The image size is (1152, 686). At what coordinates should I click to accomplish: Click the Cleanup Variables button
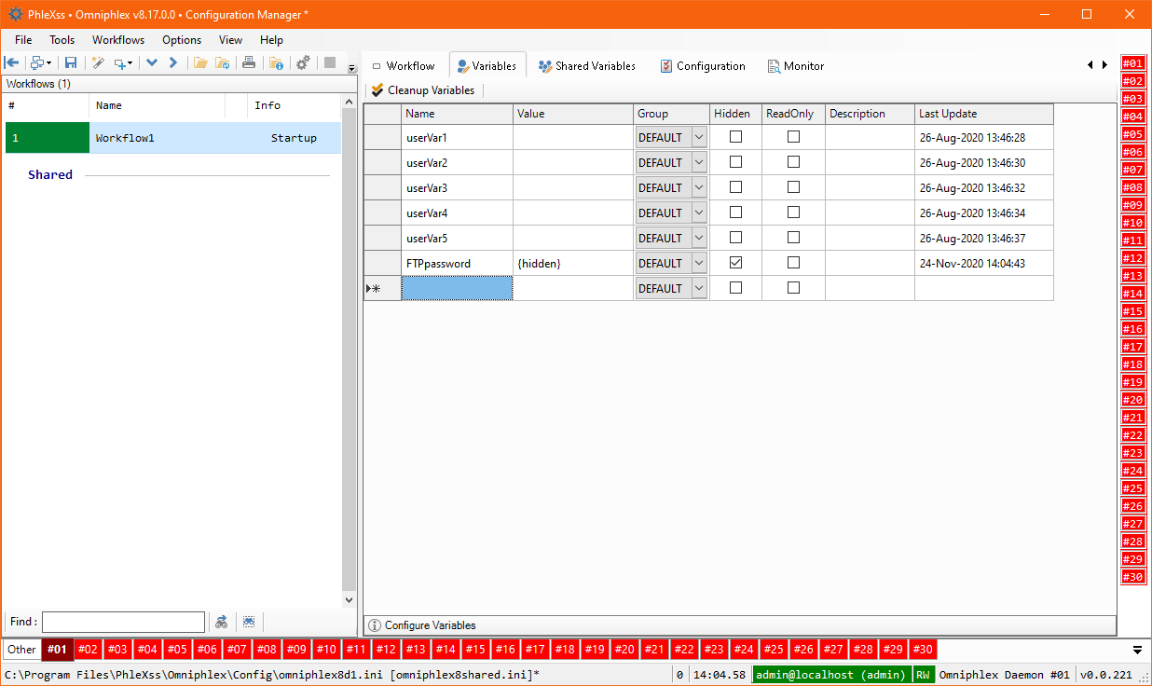pyautogui.click(x=423, y=90)
